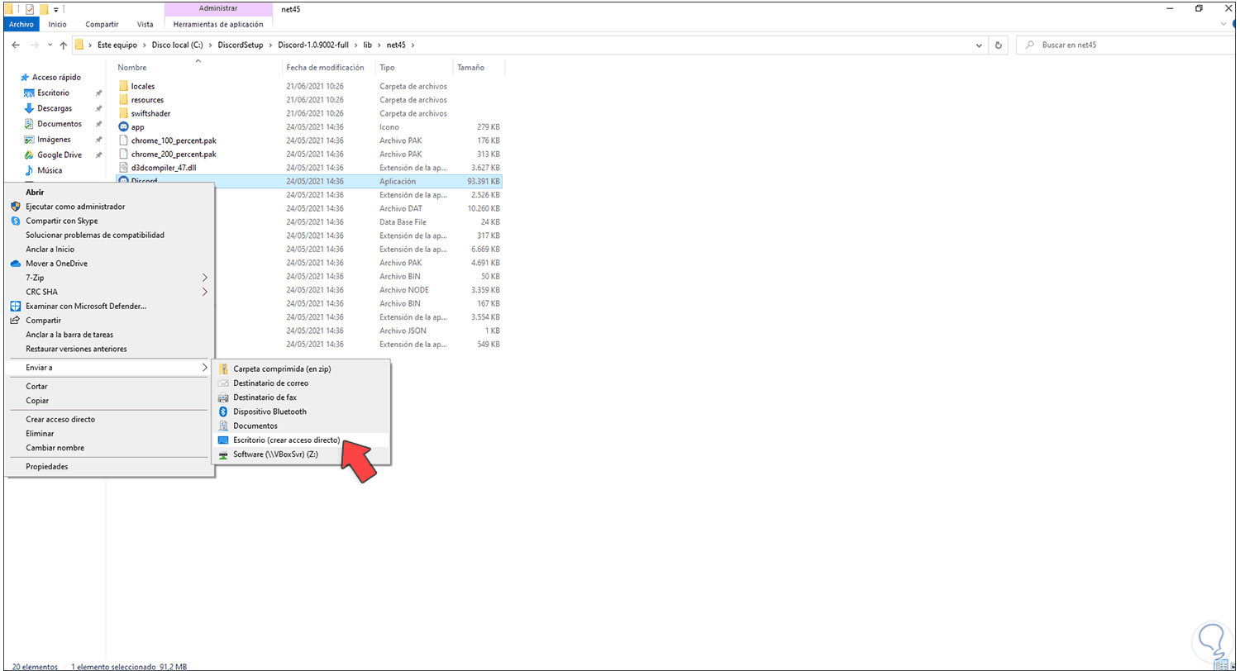Select the app icon file
Screen dimensions: 1240x671
[x=124, y=127]
